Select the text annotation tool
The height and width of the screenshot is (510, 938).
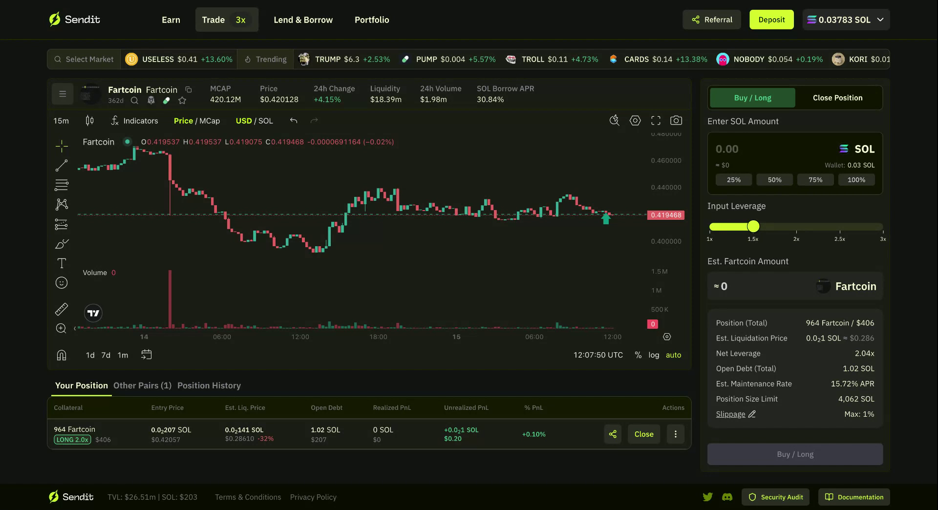[61, 263]
